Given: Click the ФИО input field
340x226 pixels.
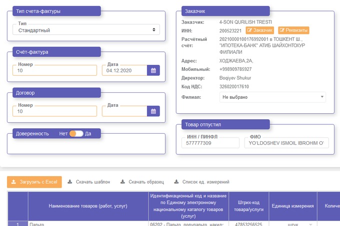Looking at the screenshot, I should click(285, 144).
